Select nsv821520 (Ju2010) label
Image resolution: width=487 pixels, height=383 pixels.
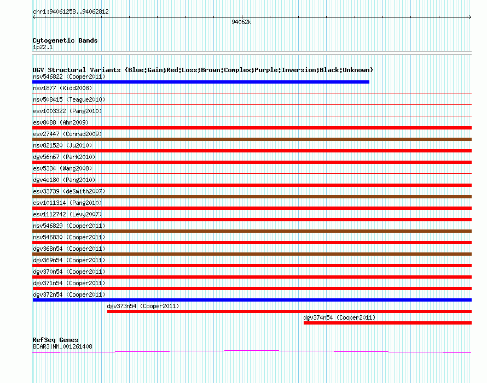[x=62, y=145]
